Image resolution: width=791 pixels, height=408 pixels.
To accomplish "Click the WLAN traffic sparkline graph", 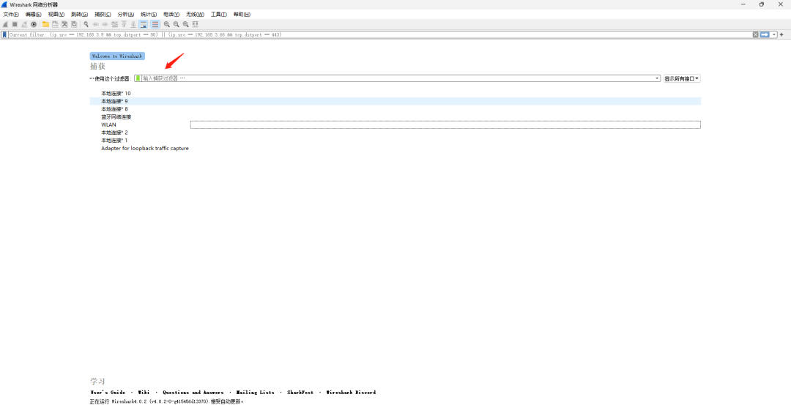I will point(445,125).
